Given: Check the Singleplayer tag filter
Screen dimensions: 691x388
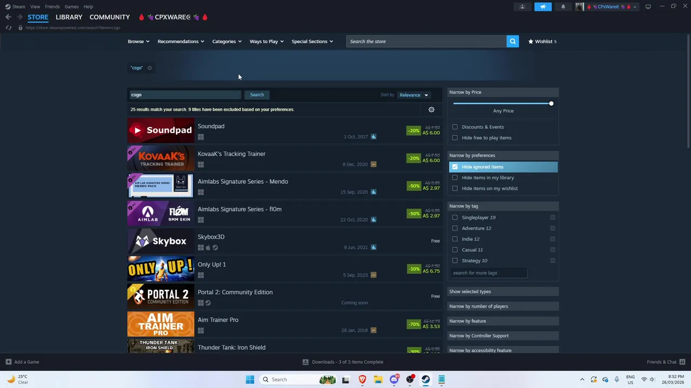Looking at the screenshot, I should tap(455, 218).
